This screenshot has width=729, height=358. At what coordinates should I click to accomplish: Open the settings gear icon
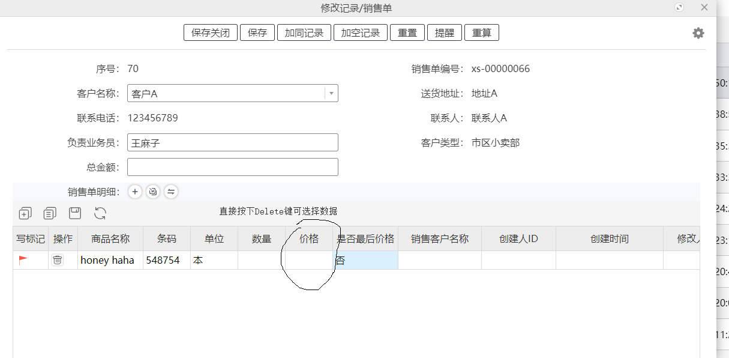698,33
